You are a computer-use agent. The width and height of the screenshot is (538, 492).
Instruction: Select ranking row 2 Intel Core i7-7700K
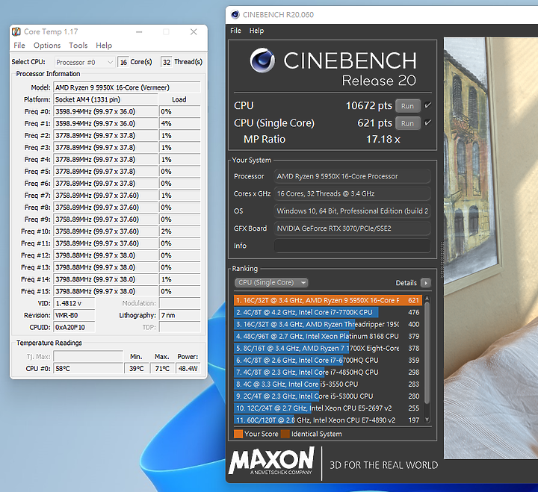tap(328, 312)
